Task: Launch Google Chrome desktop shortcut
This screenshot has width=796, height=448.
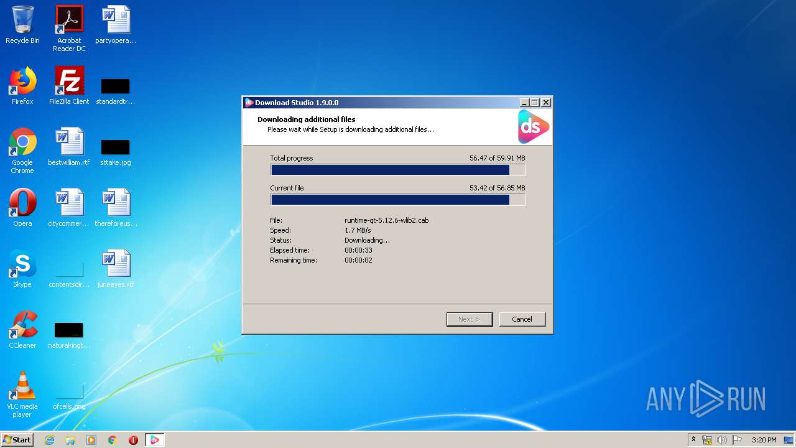Action: (22, 151)
